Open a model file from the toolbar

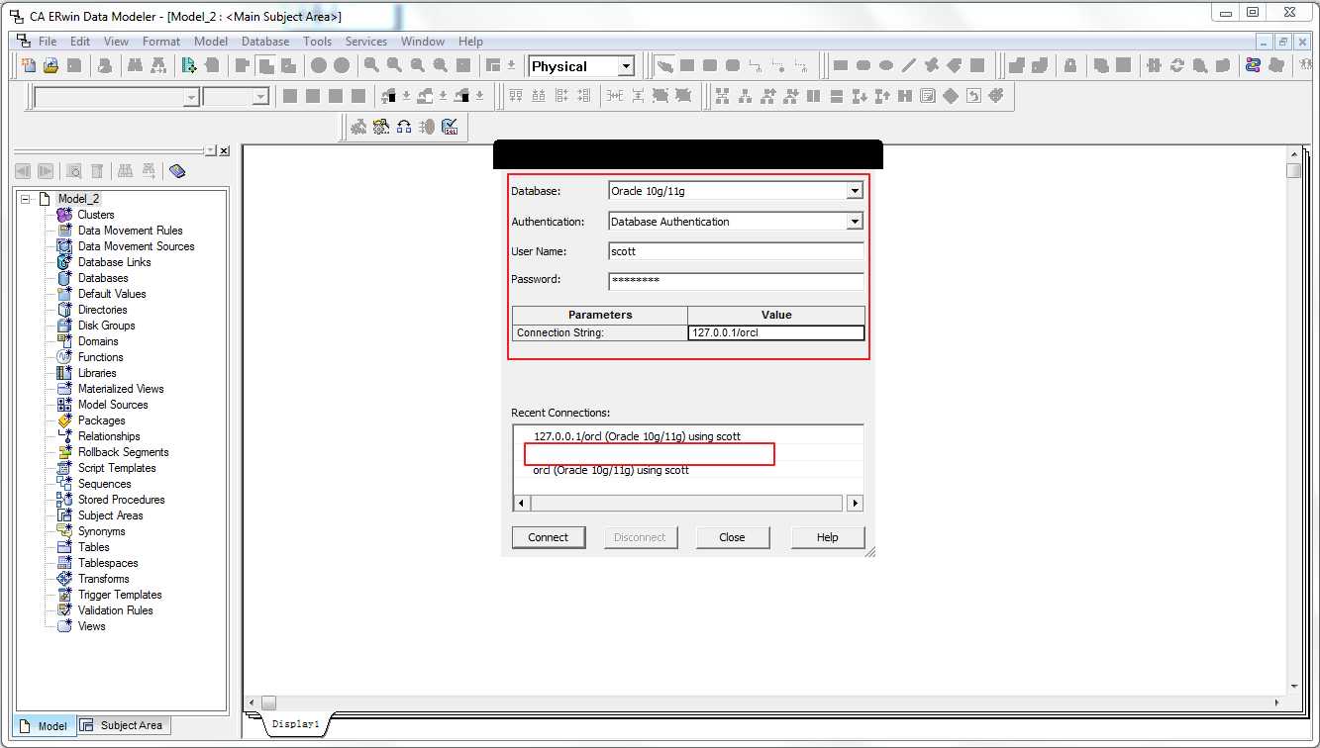(50, 66)
